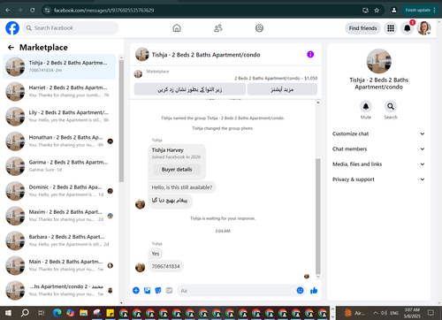Click Find friends button

pyautogui.click(x=362, y=28)
